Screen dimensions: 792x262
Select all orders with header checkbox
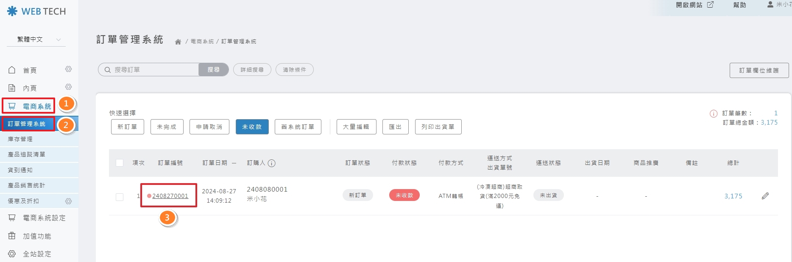pyautogui.click(x=120, y=163)
